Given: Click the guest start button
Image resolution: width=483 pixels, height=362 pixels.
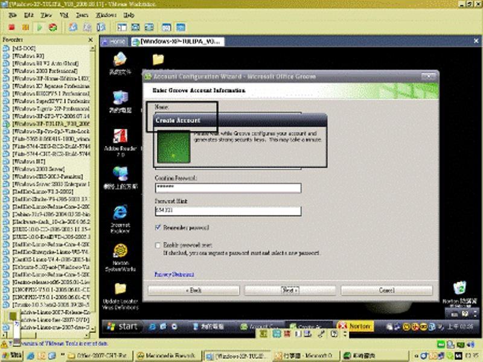Looking at the screenshot, I should (123, 326).
